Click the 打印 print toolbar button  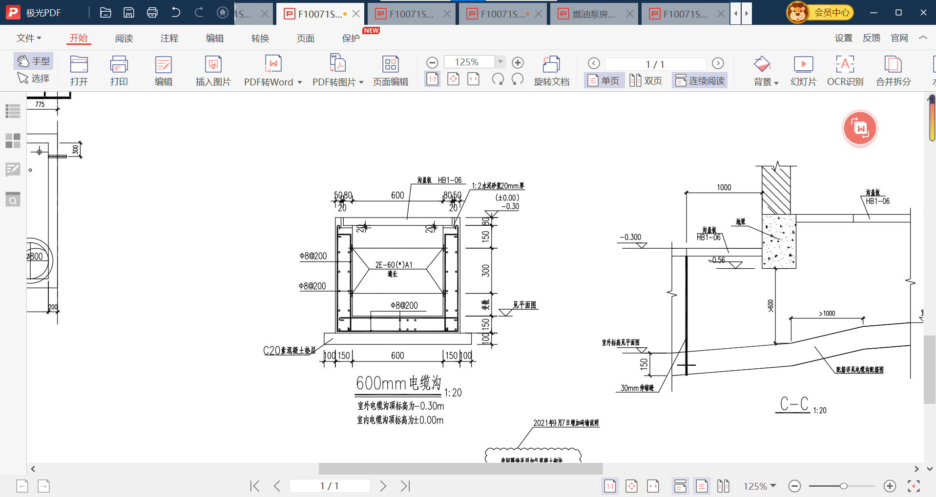click(119, 71)
